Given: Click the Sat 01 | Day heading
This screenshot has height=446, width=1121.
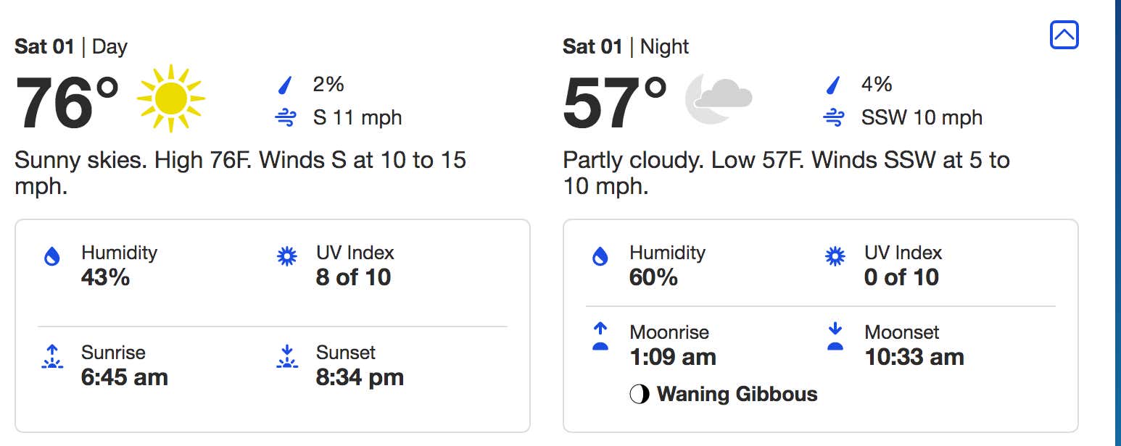Looking at the screenshot, I should click(71, 47).
